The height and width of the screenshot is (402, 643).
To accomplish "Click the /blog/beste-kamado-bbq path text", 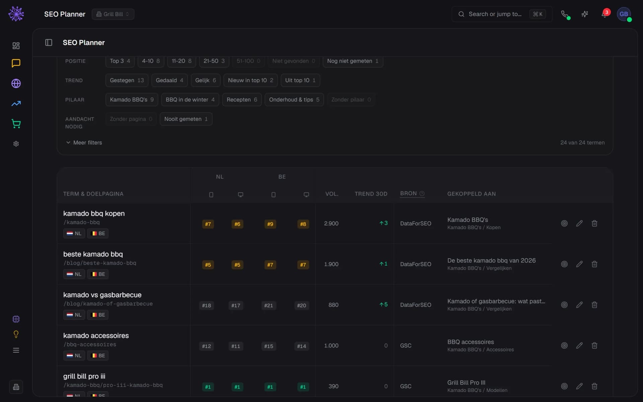I will [x=100, y=263].
